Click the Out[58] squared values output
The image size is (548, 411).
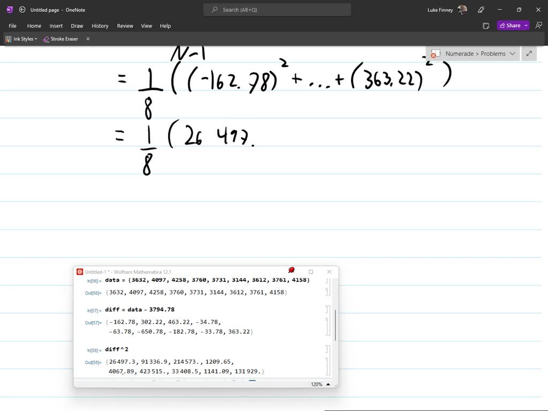(185, 367)
